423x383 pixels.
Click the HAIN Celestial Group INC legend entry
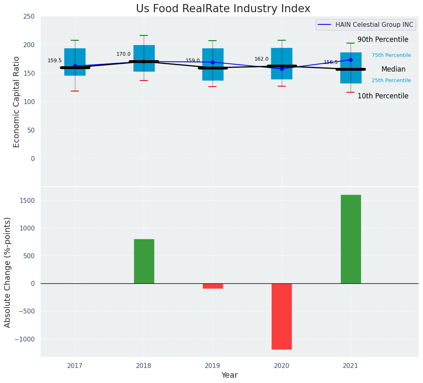tap(374, 25)
